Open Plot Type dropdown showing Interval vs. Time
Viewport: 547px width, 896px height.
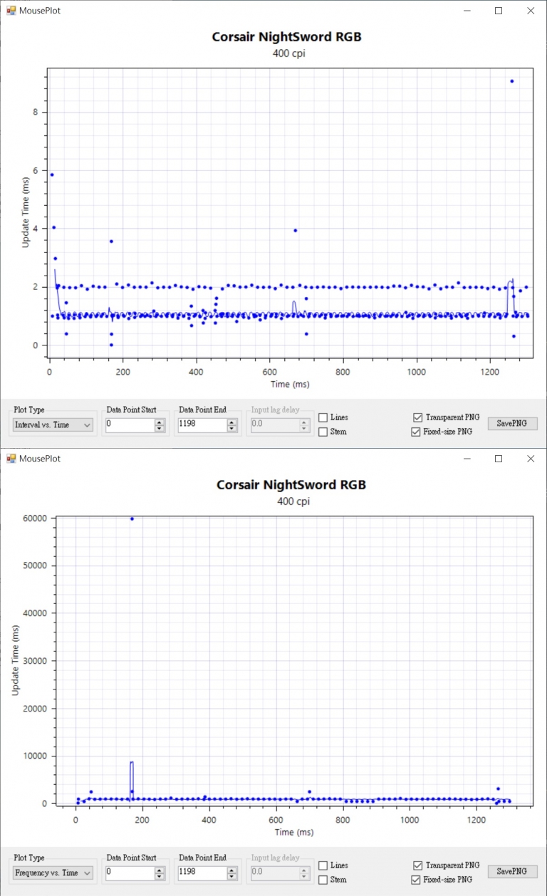pyautogui.click(x=54, y=424)
